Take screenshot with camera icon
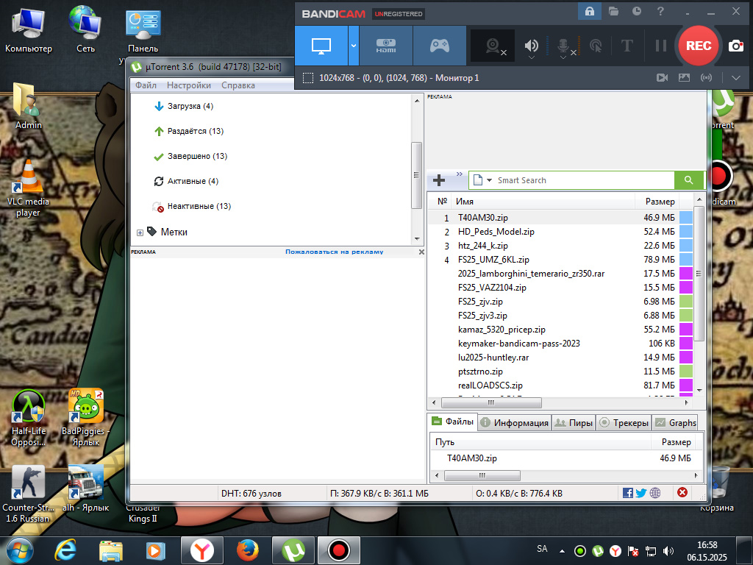The image size is (753, 565). tap(735, 46)
